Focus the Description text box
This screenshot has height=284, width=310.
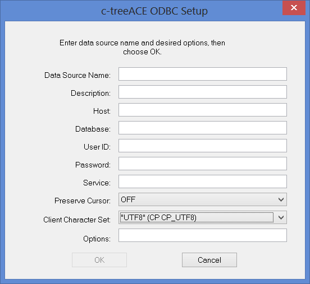(x=203, y=92)
